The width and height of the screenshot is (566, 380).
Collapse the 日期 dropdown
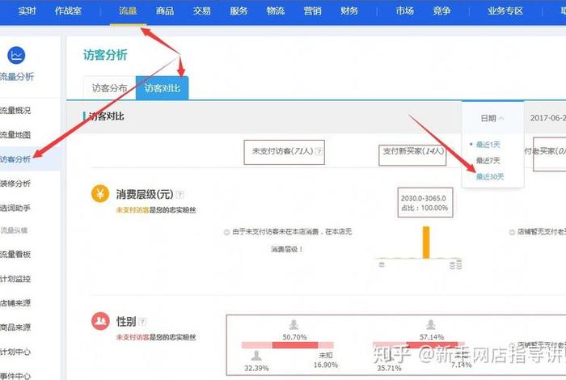[492, 118]
